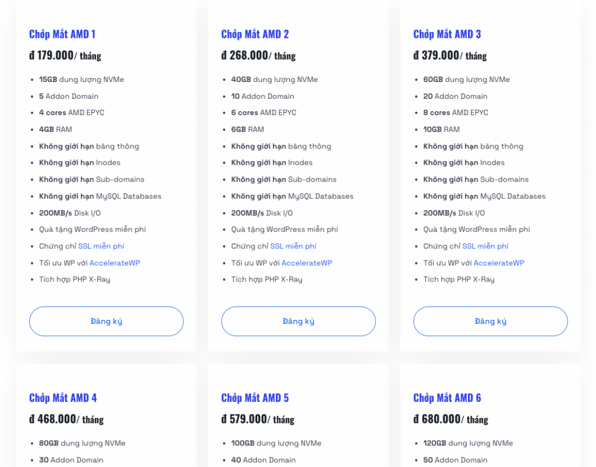
Task: Select the Chớp Mắt AMD 5 heading
Action: pos(255,398)
